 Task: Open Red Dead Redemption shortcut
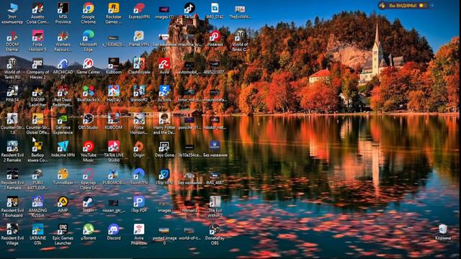(x=63, y=96)
